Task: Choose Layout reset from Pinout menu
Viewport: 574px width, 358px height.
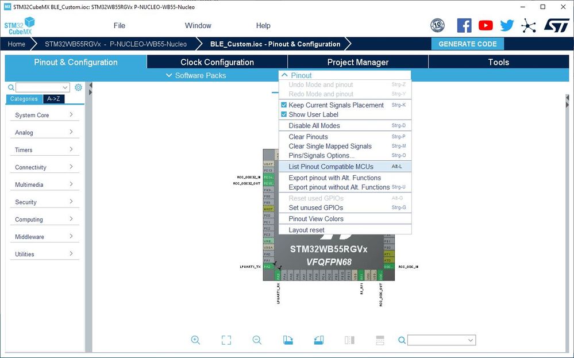Action: click(x=345, y=230)
